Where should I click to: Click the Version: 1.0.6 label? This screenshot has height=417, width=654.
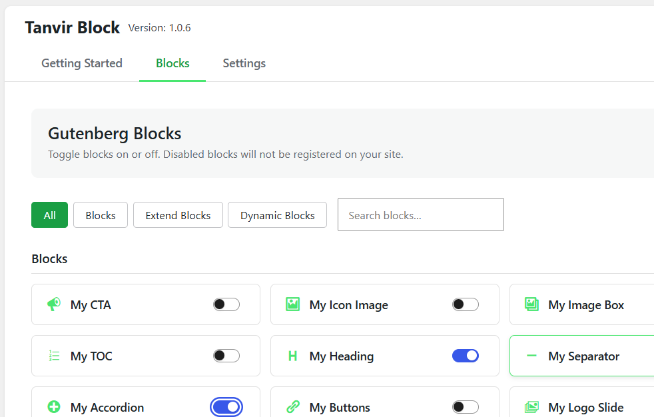point(159,28)
